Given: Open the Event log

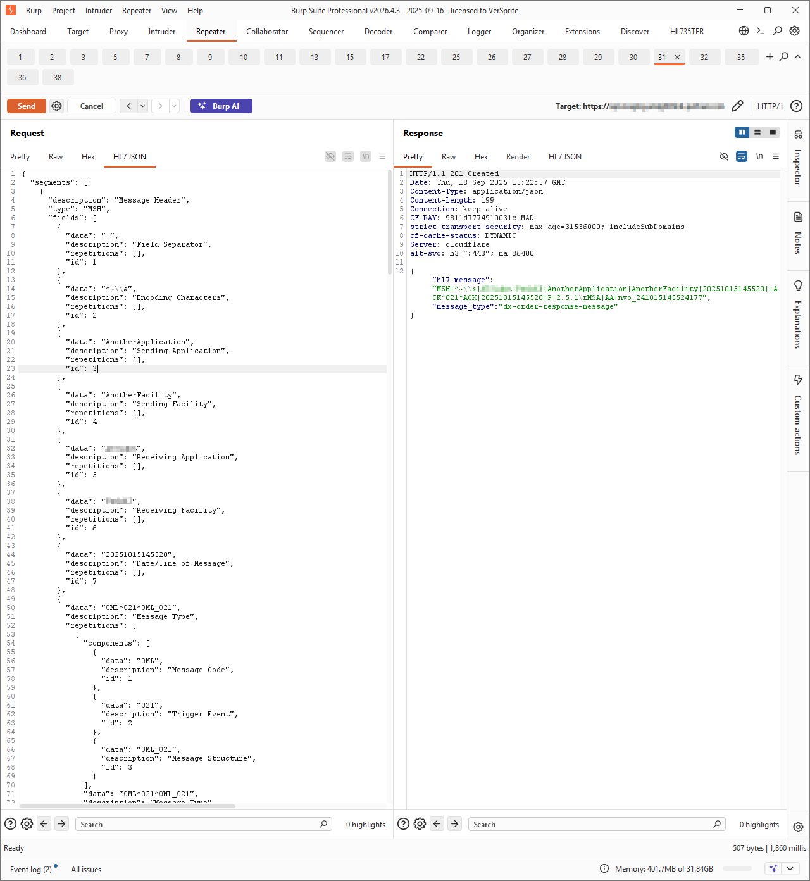Looking at the screenshot, I should tap(31, 869).
